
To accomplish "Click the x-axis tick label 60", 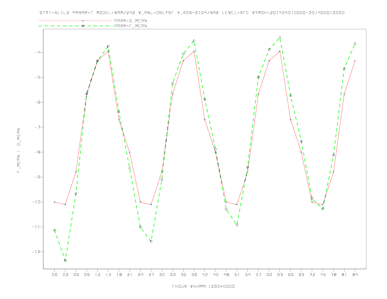I will [x=269, y=275].
